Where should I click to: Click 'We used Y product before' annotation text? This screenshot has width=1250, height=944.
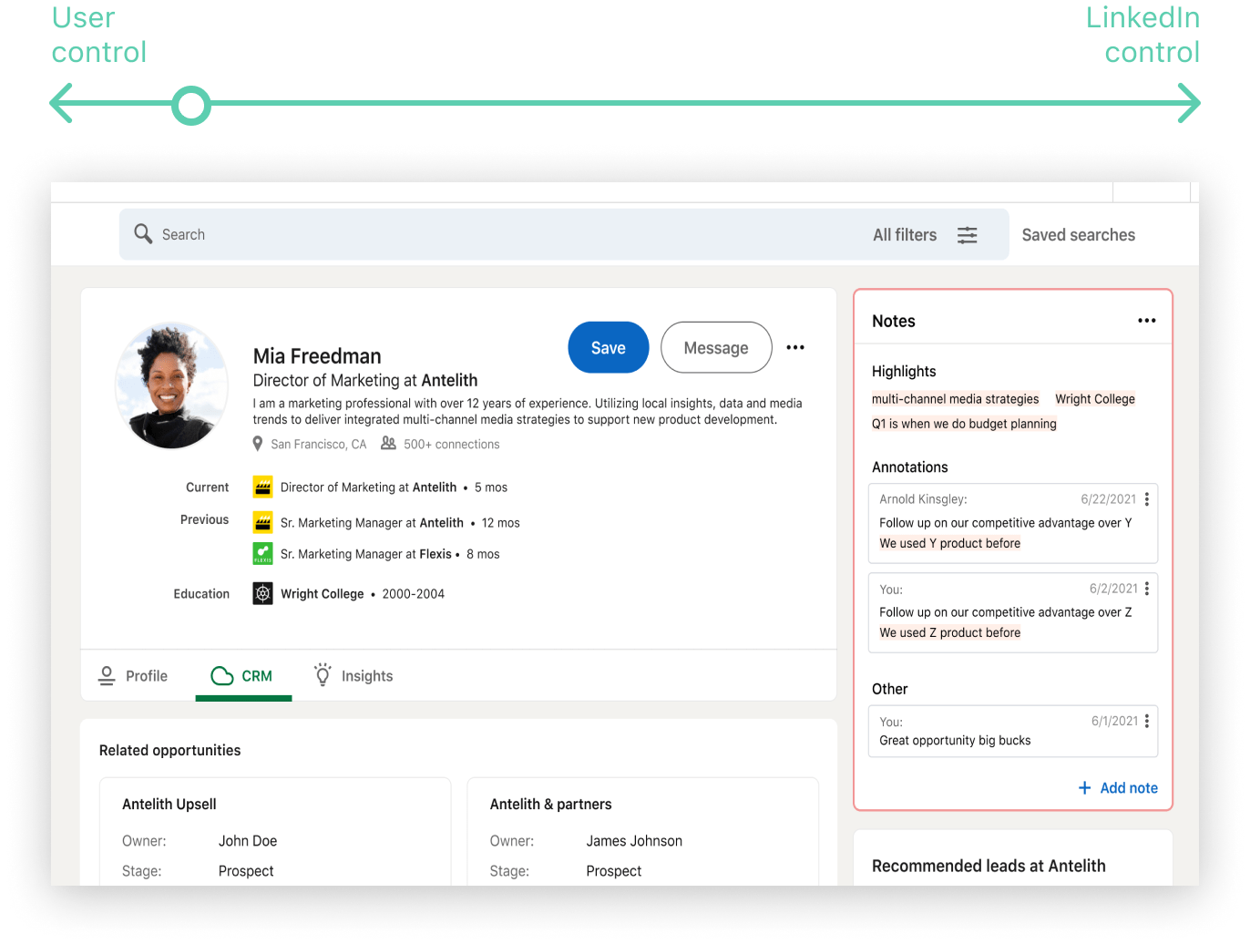tap(950, 543)
